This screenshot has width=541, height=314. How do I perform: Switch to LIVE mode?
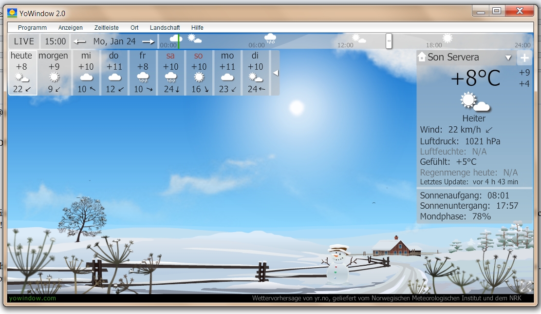pyautogui.click(x=24, y=41)
